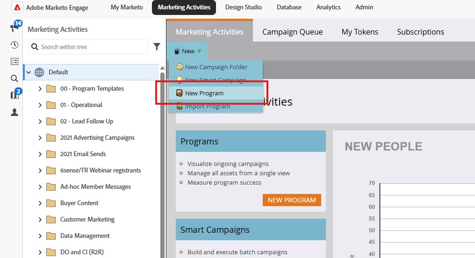
Task: Click the sidebar magnifier search icon
Action: click(x=14, y=79)
